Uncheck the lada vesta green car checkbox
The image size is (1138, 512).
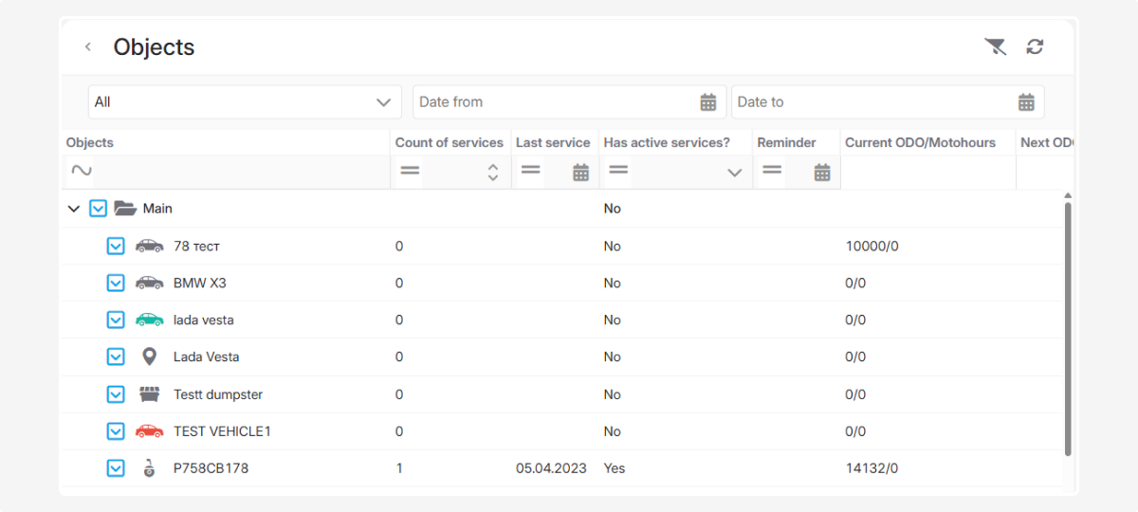point(116,320)
